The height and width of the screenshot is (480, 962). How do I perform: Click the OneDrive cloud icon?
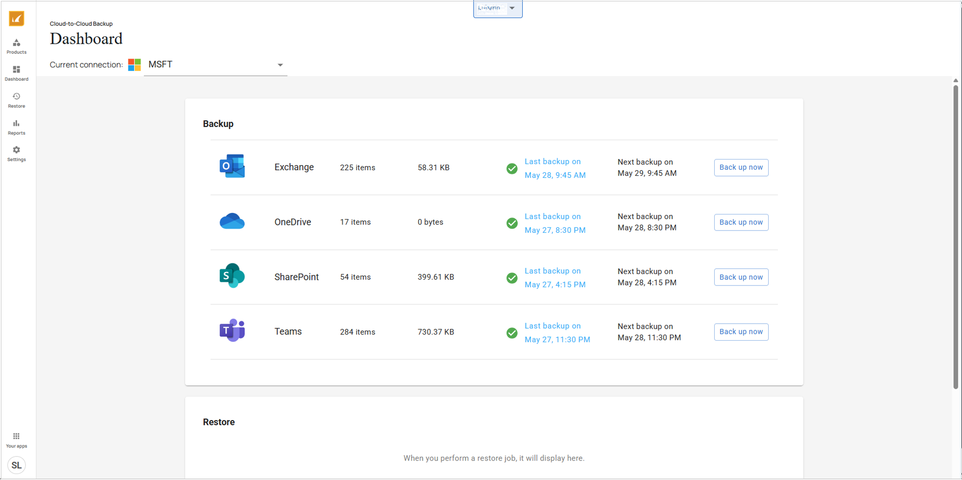(x=232, y=221)
